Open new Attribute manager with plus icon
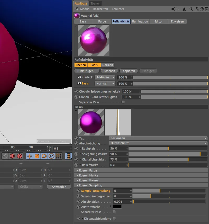The width and height of the screenshot is (209, 224). pos(207,9)
